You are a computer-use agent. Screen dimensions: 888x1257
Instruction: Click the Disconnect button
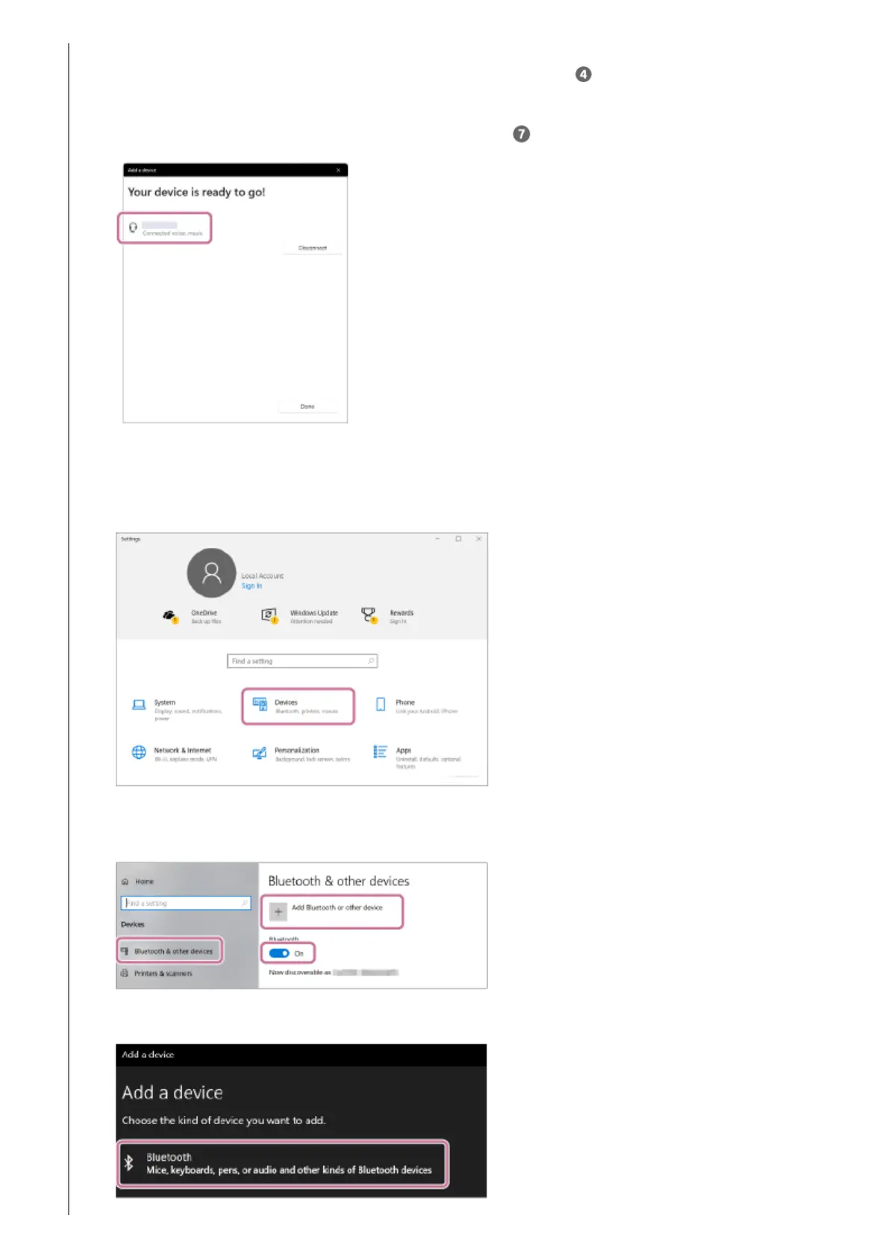313,248
